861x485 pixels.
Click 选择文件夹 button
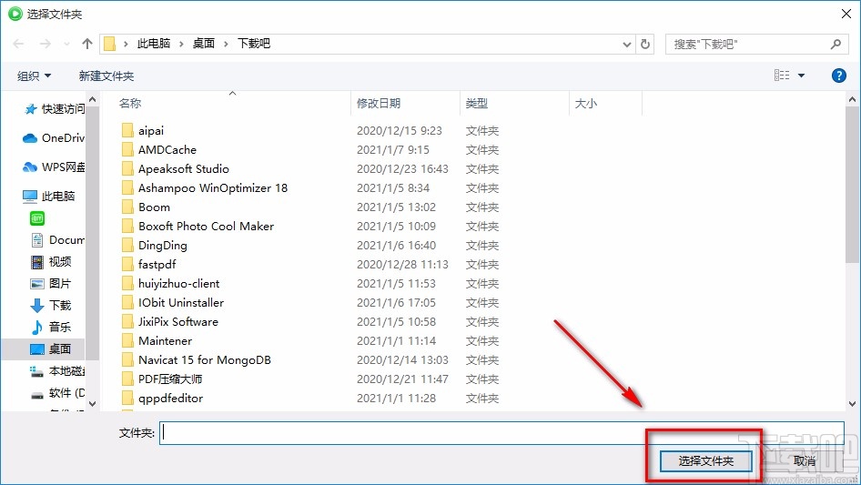pyautogui.click(x=705, y=461)
